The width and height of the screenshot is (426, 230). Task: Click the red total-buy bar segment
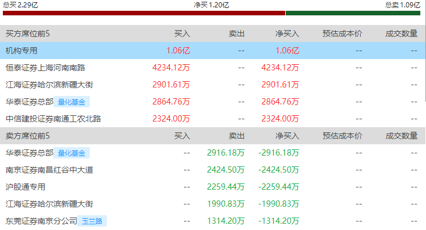click(x=143, y=13)
